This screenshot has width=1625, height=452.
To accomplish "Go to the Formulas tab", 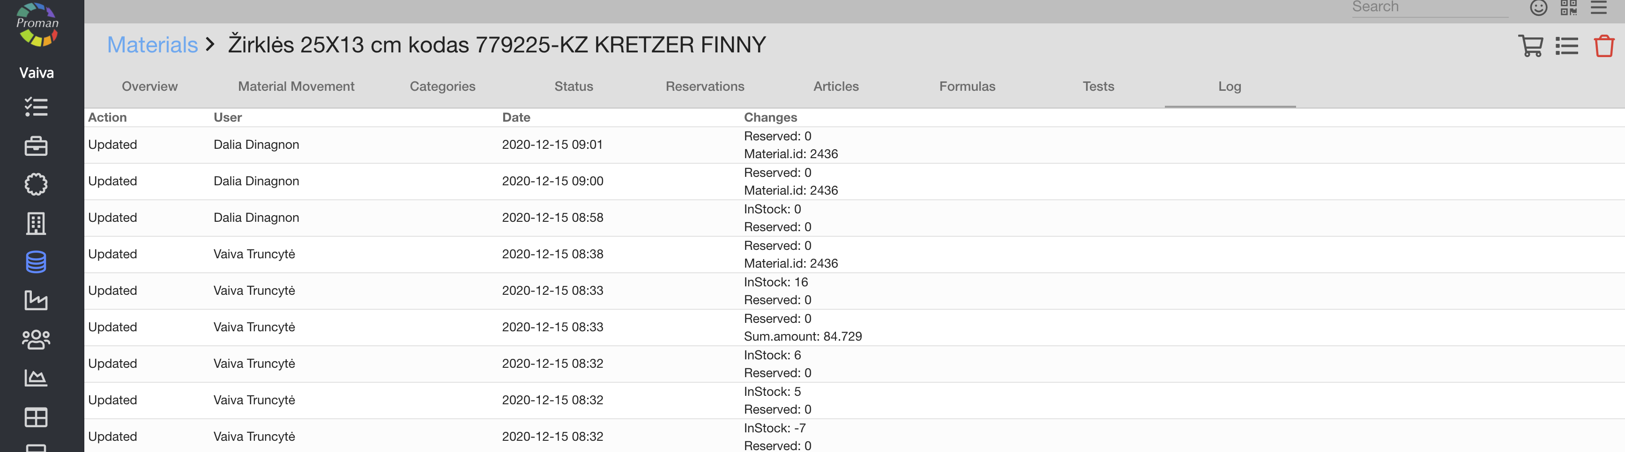I will [966, 86].
